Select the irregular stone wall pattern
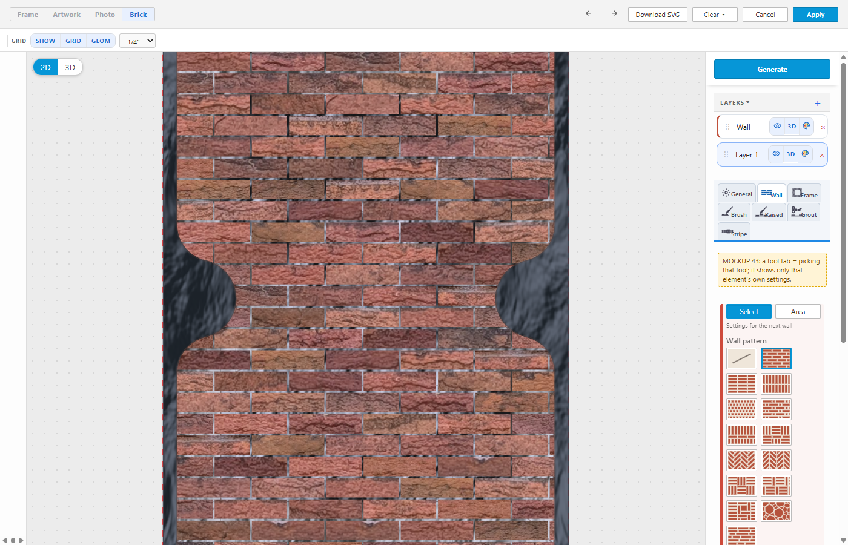Screen dimensions: 848x545 coord(776,511)
